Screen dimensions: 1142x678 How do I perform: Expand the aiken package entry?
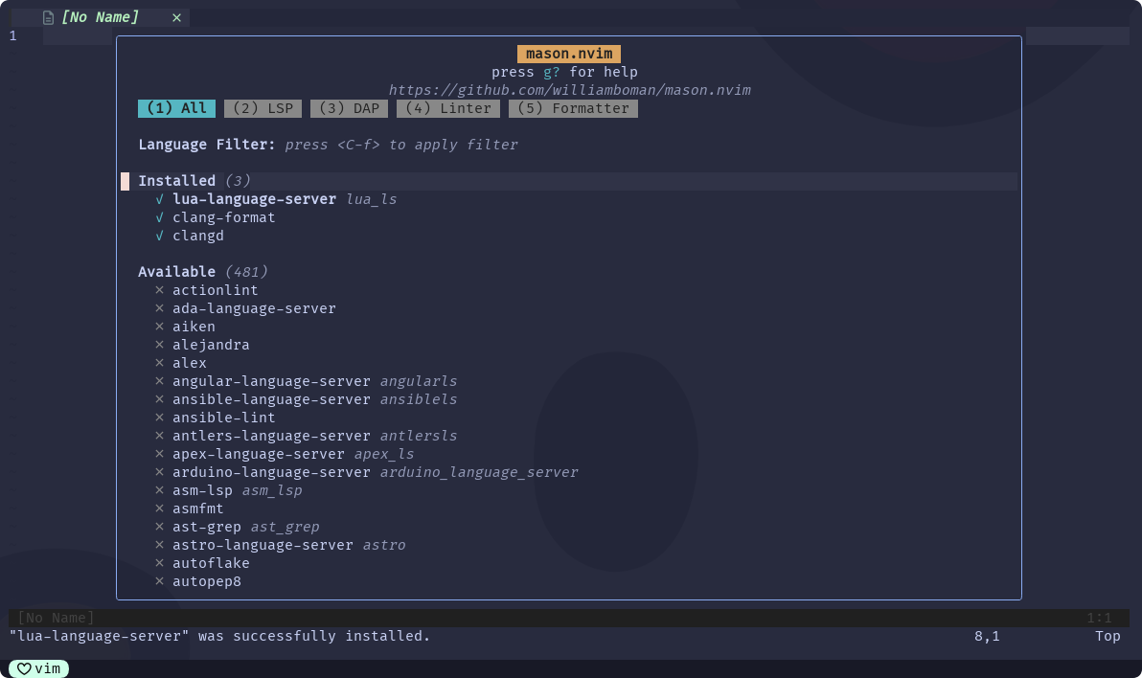[x=194, y=327]
